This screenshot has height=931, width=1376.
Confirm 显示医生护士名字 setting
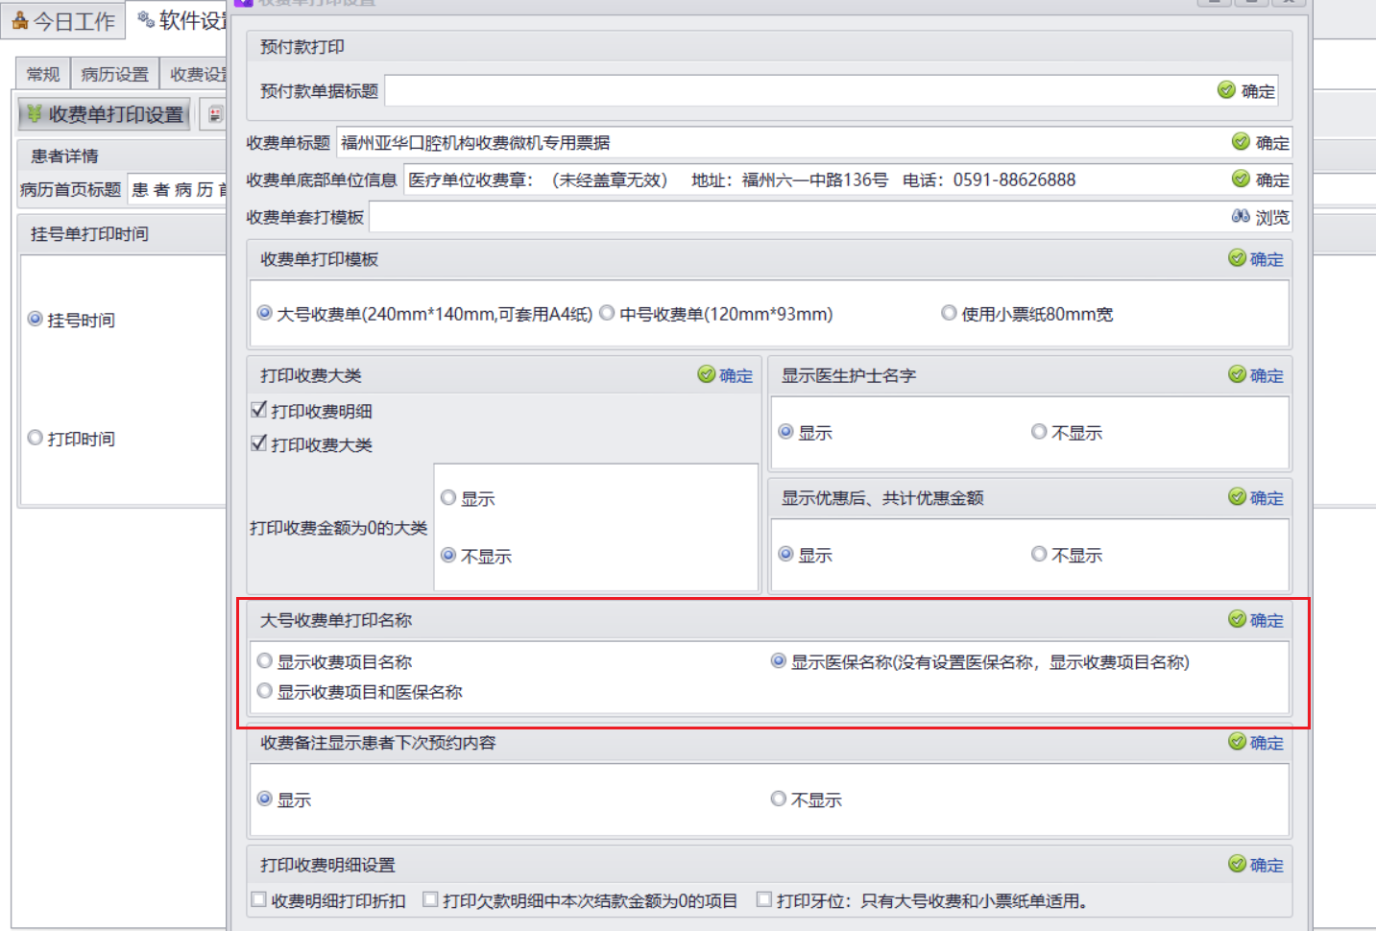click(x=1256, y=375)
